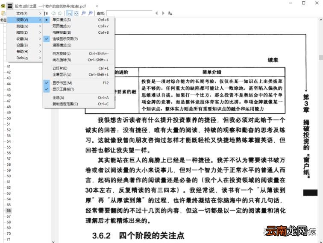Expand the 前往(G) submenu
The width and height of the screenshot is (323, 243).
coord(25,26)
